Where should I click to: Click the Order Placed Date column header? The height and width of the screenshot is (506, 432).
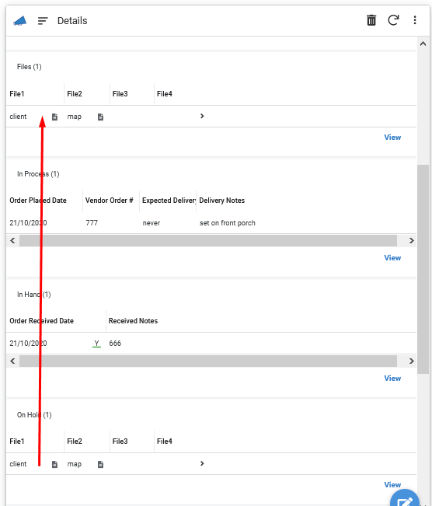[38, 201]
